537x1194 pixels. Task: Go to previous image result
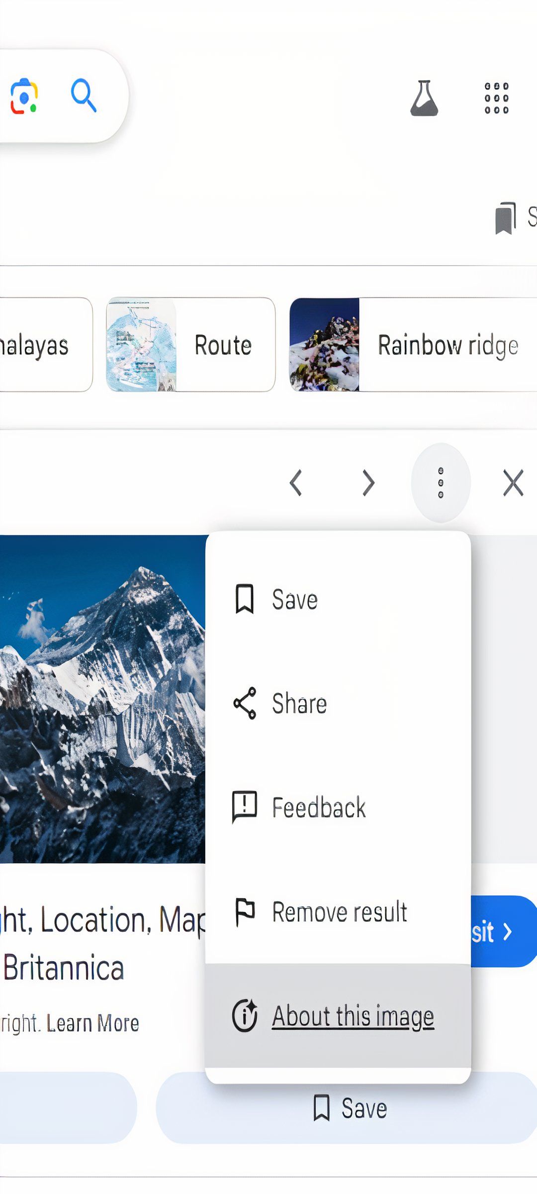pyautogui.click(x=296, y=483)
